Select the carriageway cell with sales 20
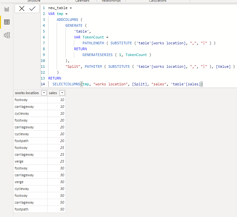 coord(30,127)
